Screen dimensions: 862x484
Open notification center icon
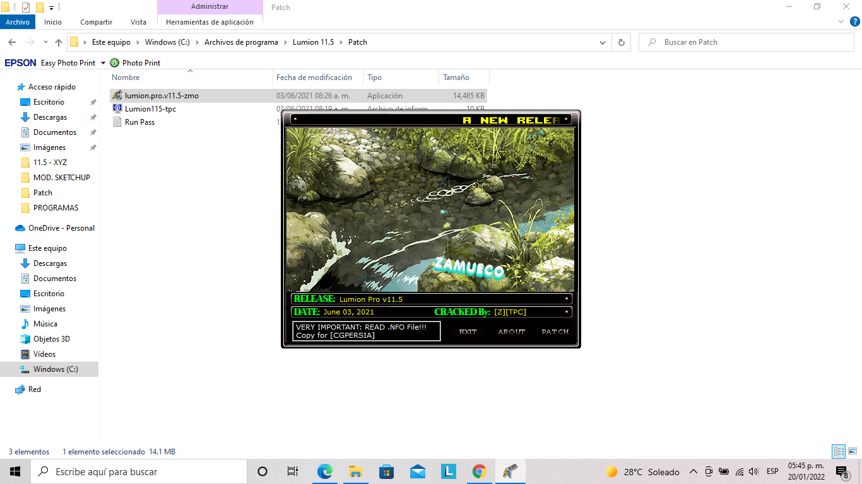[x=842, y=471]
